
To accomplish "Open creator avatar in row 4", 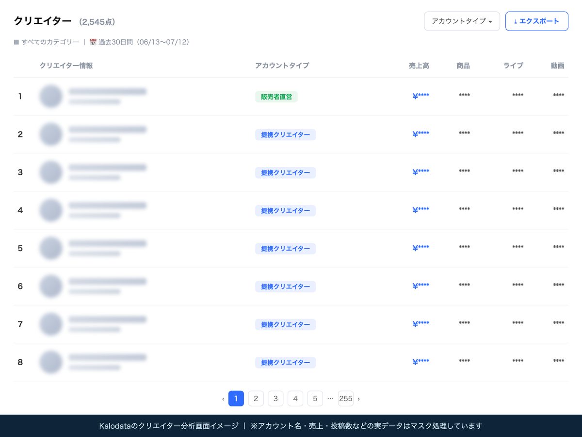I will [x=51, y=210].
